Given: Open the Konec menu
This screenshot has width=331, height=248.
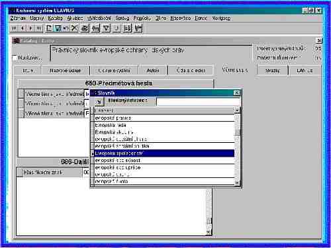Looking at the screenshot, I should tap(201, 18).
